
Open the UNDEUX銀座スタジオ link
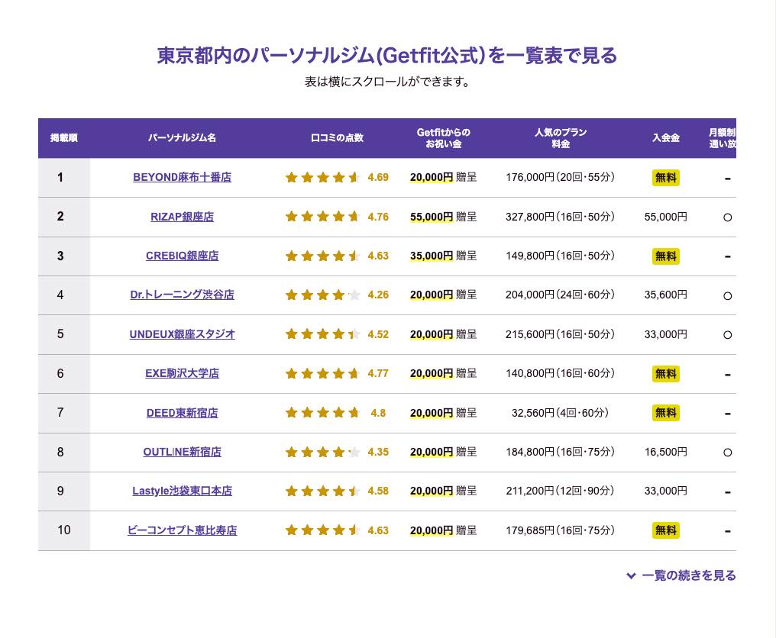182,334
